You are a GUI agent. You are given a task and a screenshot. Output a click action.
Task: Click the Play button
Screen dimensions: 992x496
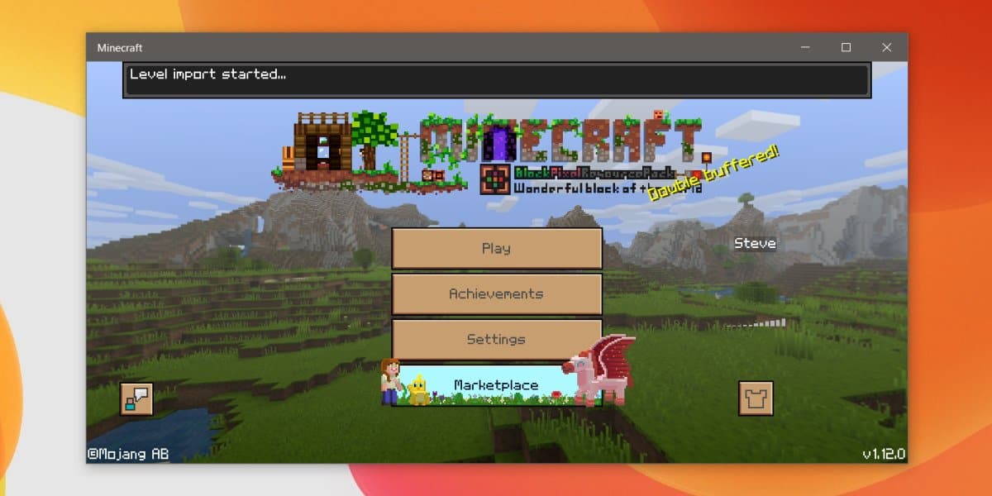(x=496, y=248)
